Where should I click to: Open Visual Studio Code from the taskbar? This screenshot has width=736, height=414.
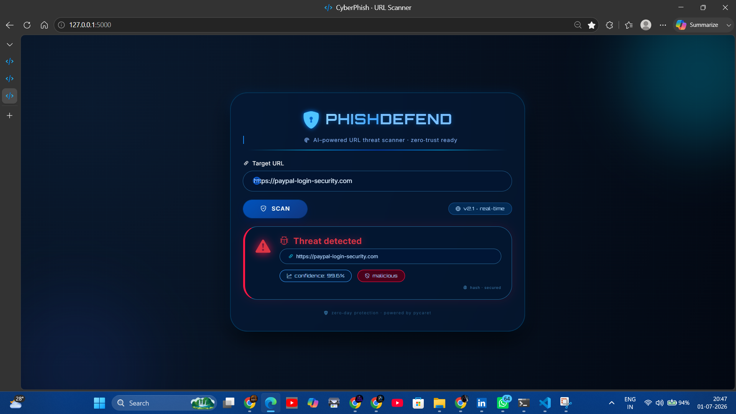click(545, 403)
